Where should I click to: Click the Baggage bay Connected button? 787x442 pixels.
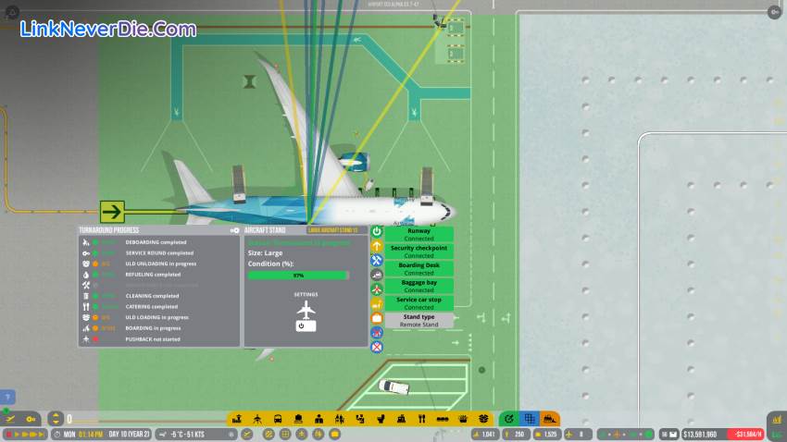[x=419, y=286]
